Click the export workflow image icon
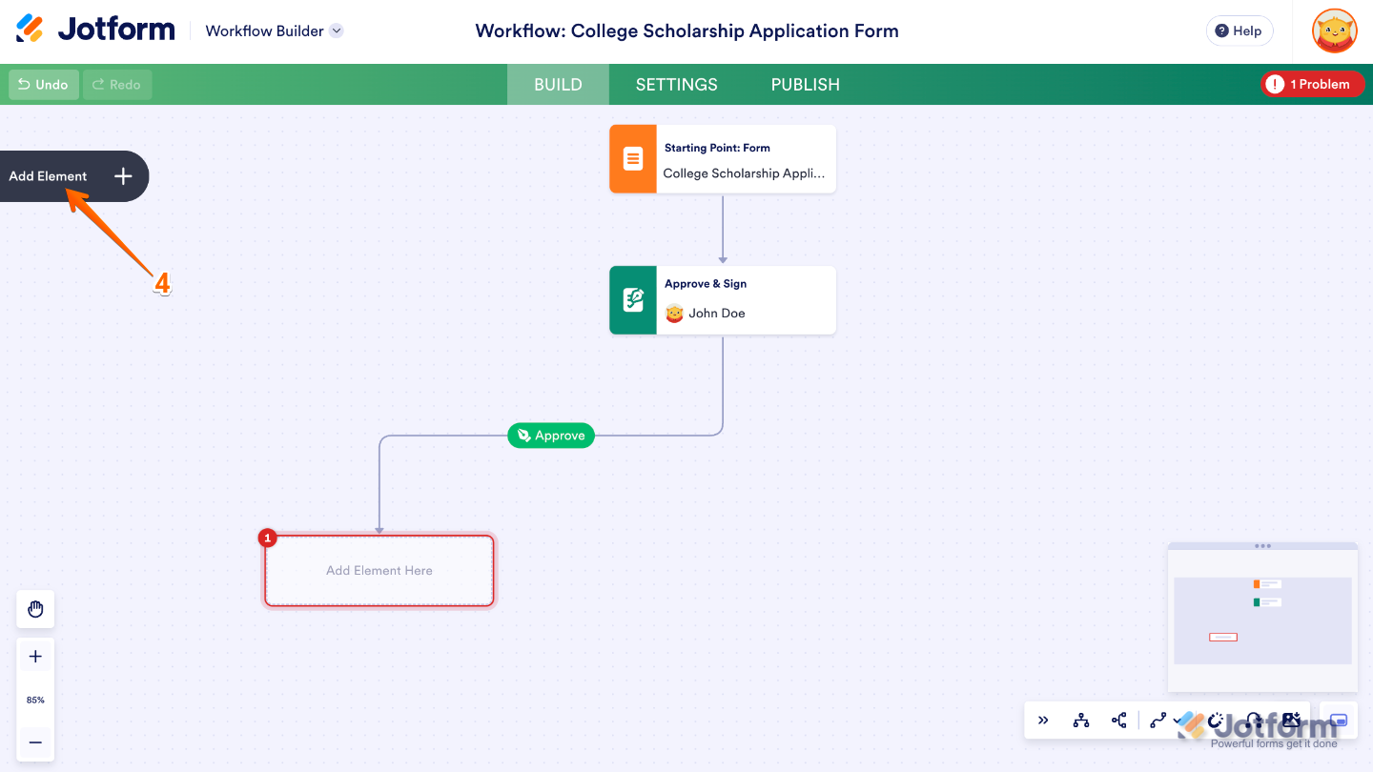Image resolution: width=1373 pixels, height=772 pixels. pos(1293,721)
